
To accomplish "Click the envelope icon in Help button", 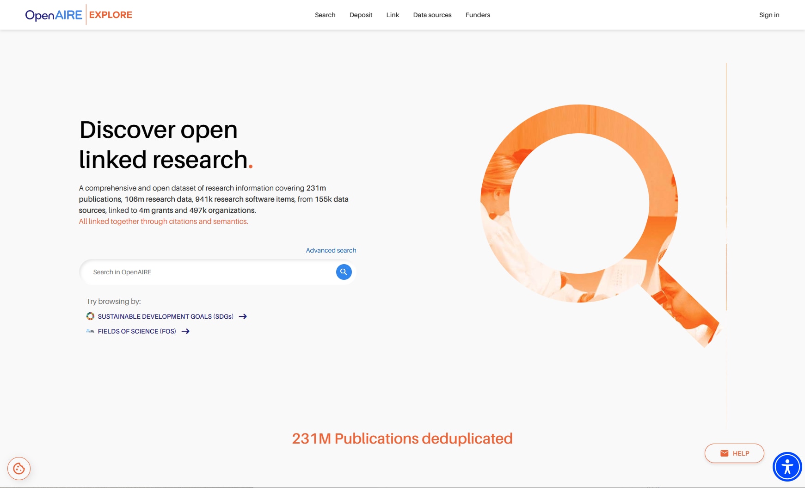I will pyautogui.click(x=725, y=453).
